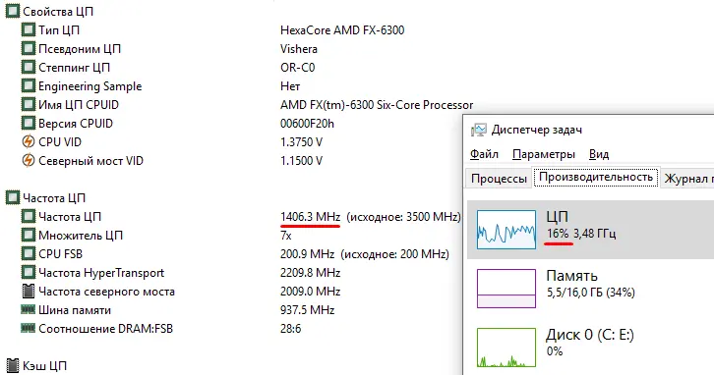This screenshot has width=714, height=375.
Task: Select the 200.9 MHz FSB value
Action: pos(308,253)
